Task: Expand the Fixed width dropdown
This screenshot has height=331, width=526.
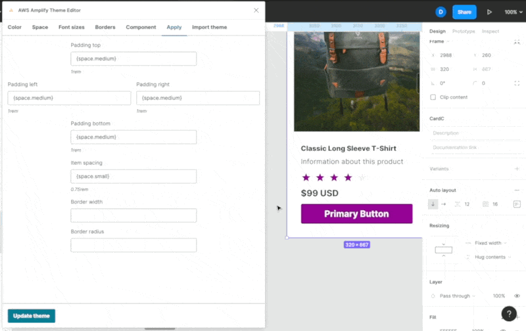Action: [x=490, y=243]
